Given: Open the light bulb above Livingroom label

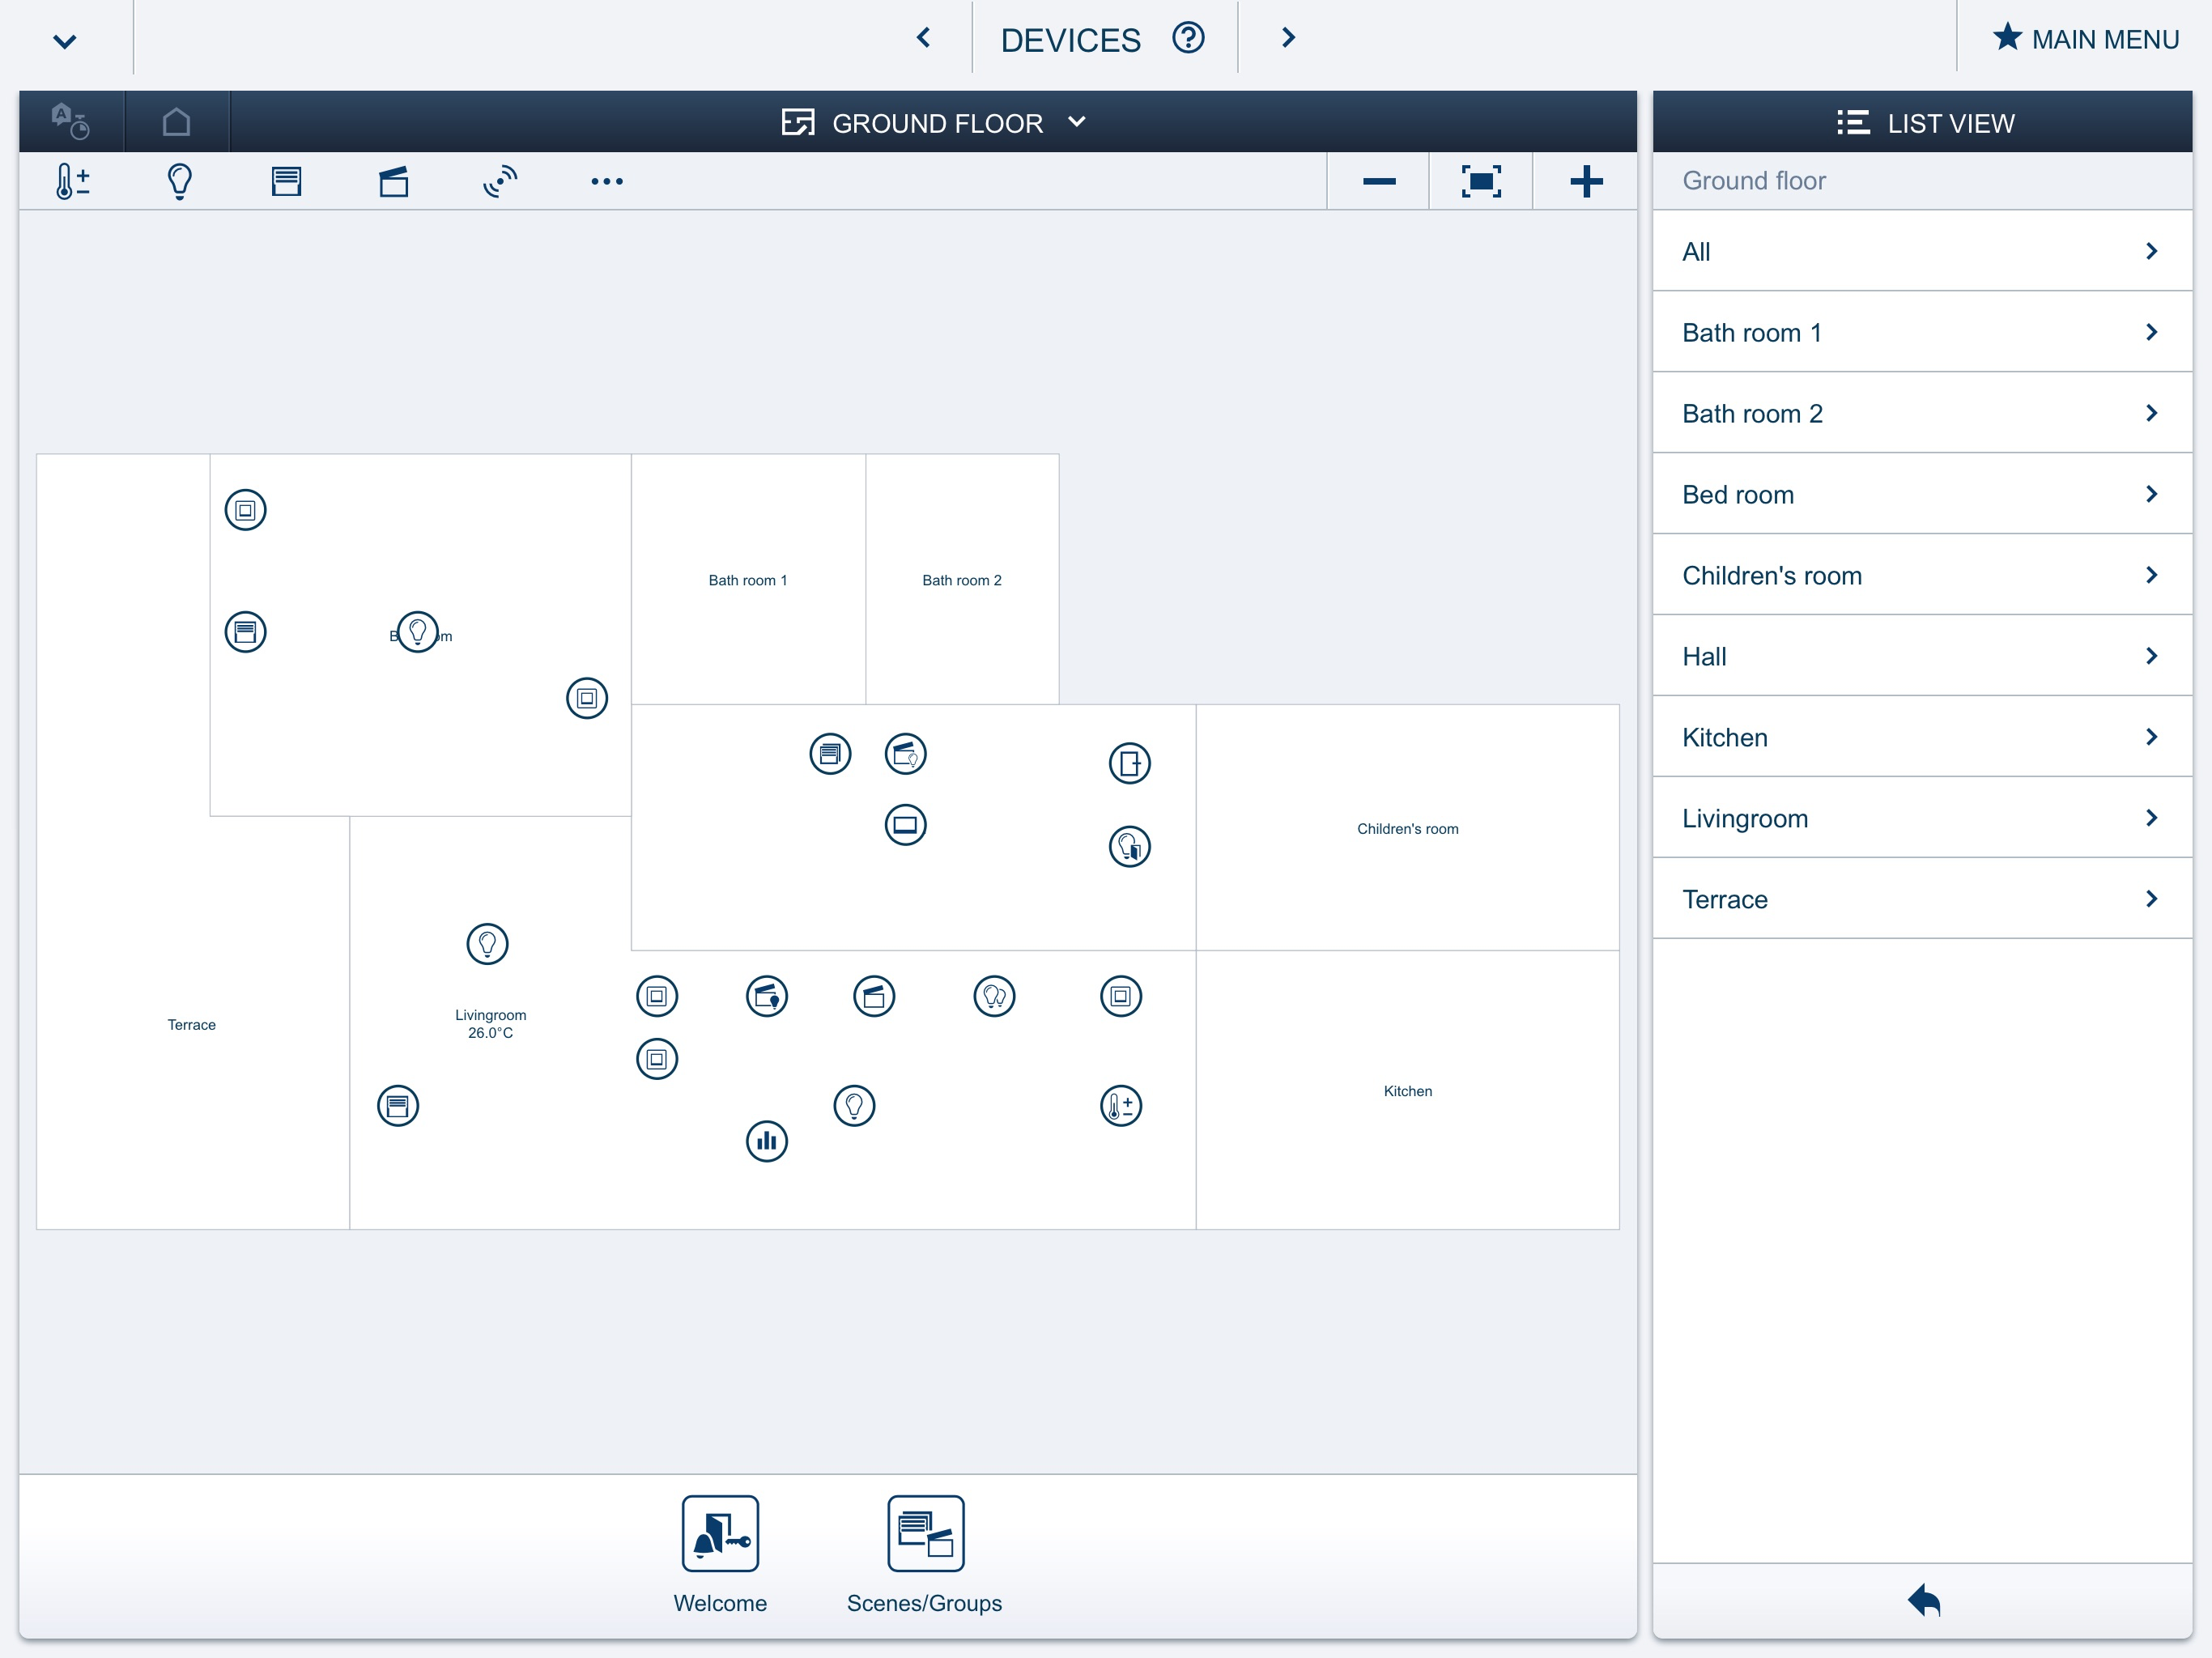Looking at the screenshot, I should pos(488,944).
